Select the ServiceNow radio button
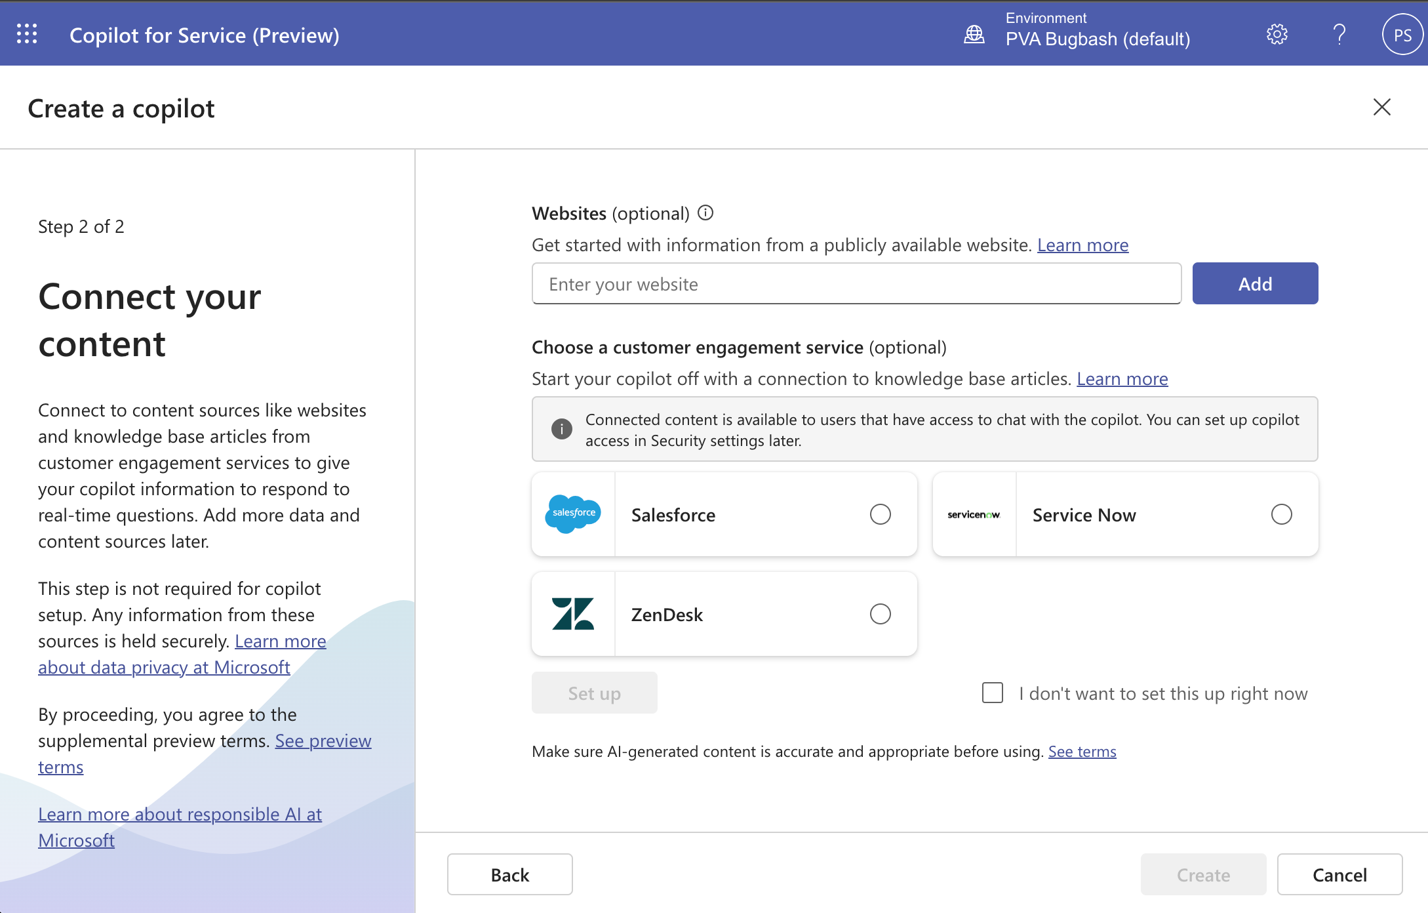The height and width of the screenshot is (913, 1428). (1282, 514)
